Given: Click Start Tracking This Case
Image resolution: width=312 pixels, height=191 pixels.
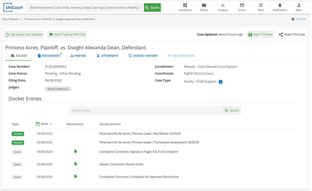Looking at the screenshot, I should tap(68, 34).
